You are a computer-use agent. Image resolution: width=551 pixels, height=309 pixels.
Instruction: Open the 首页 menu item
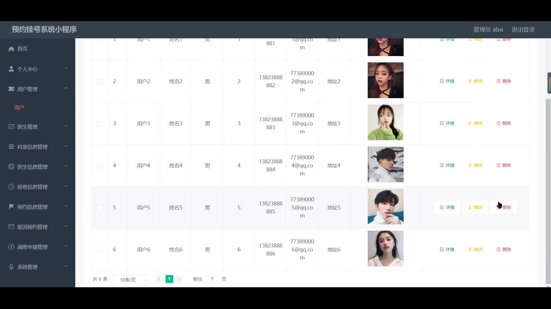click(38, 49)
